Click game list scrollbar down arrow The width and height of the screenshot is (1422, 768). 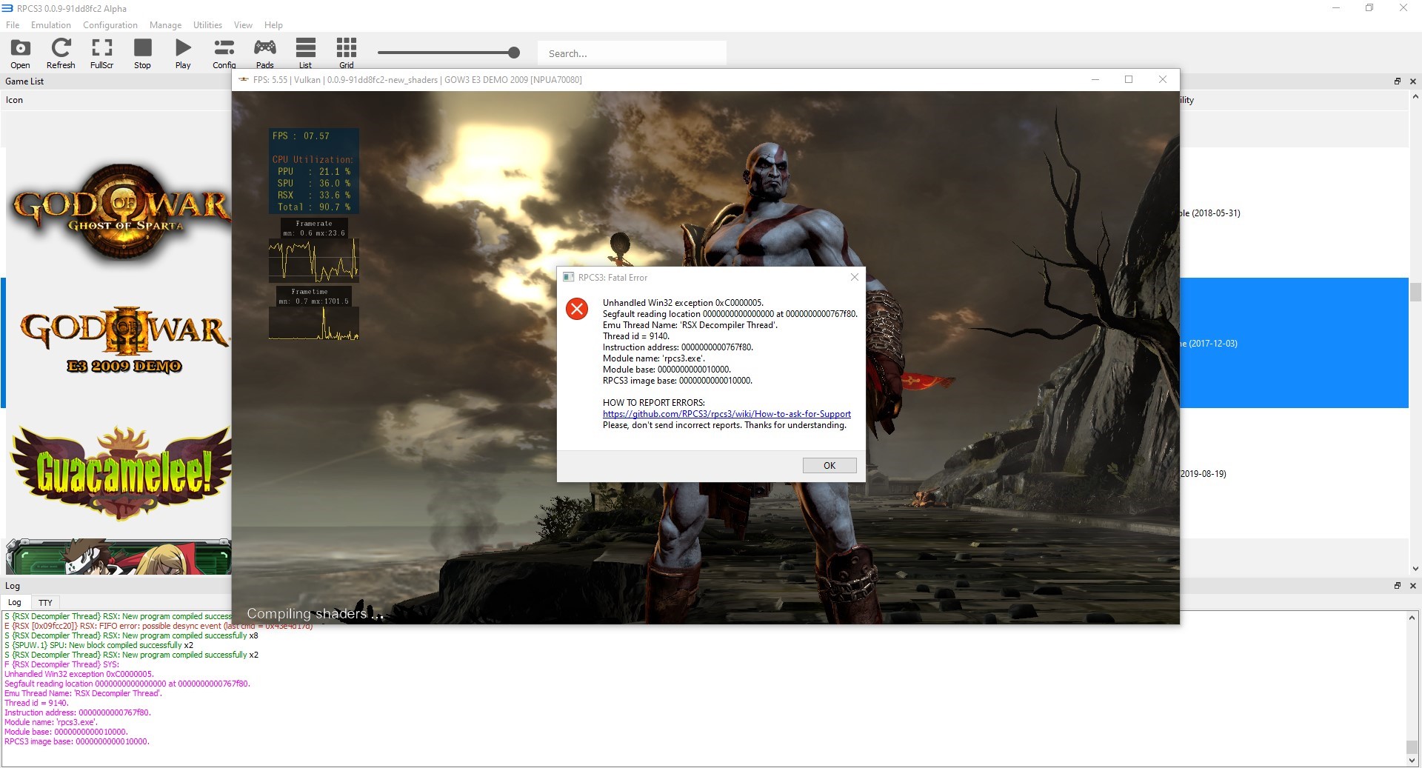tap(1415, 569)
